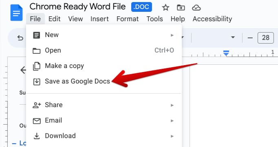
Task: Click the Make a copy icon
Action: [x=37, y=66]
